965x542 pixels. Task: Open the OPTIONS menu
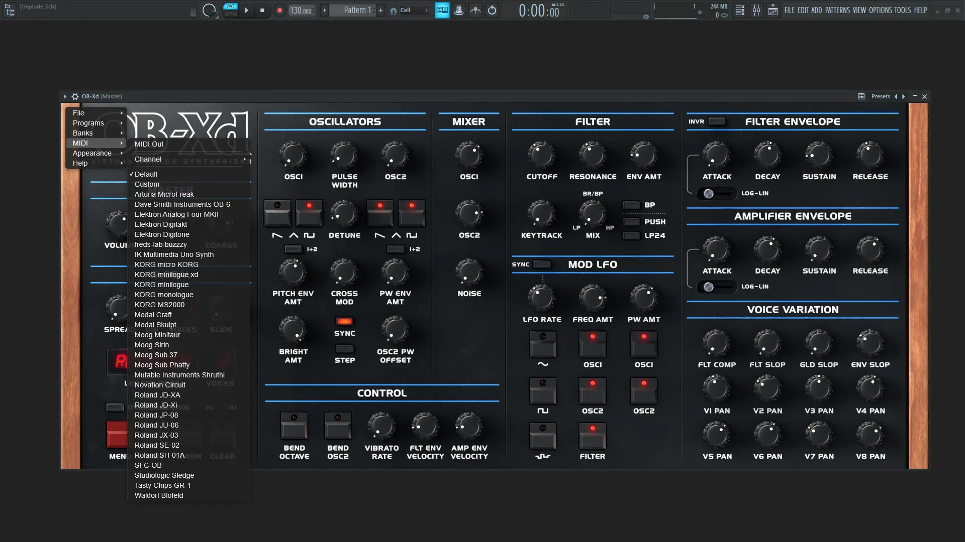tap(880, 10)
